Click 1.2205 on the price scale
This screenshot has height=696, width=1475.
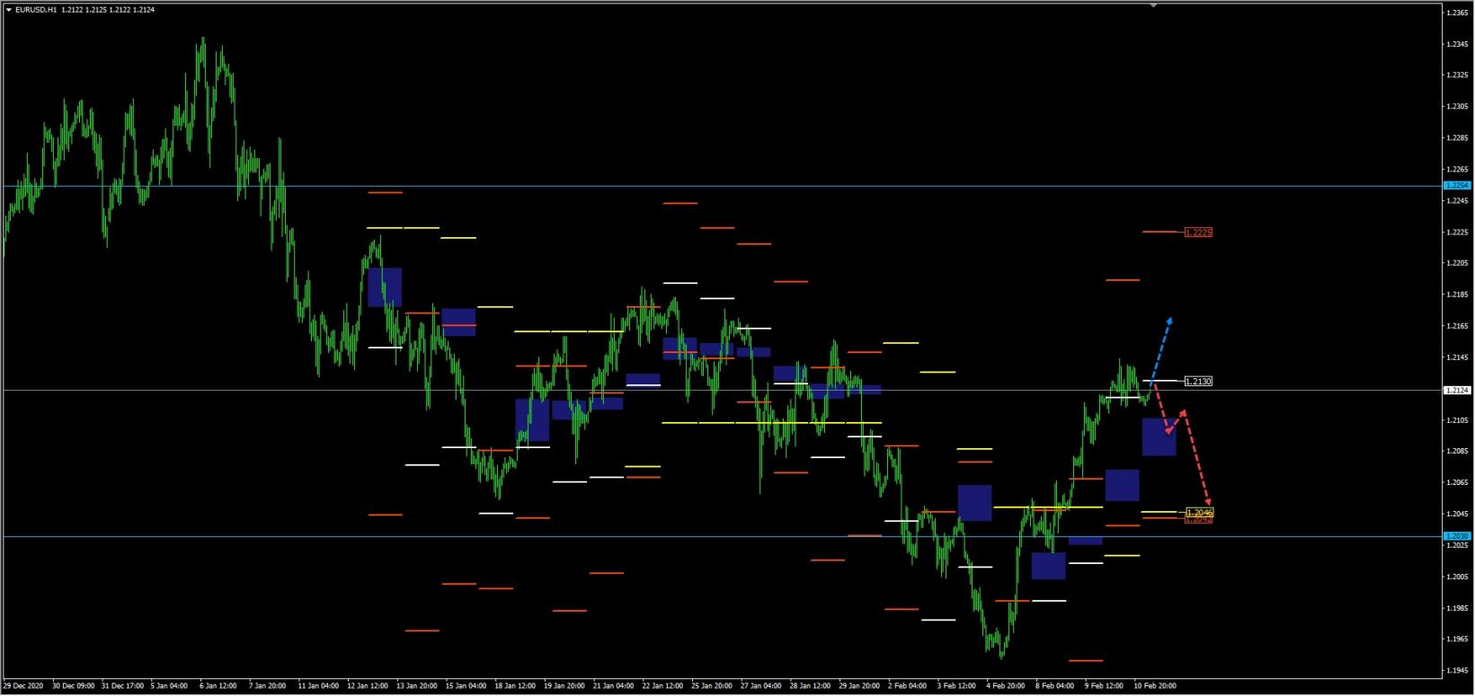(1457, 263)
